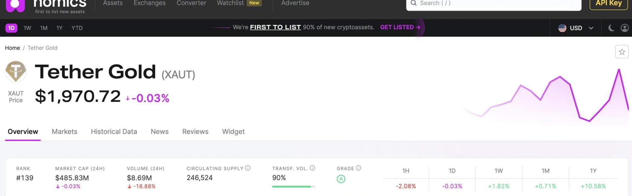
Task: Click Circulating Supply info icon
Action: 248,168
